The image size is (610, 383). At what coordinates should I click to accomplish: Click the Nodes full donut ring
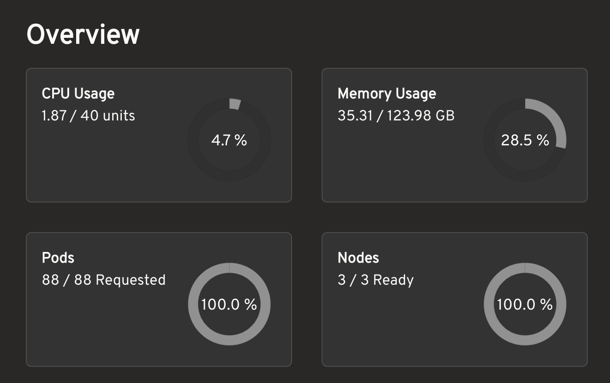[x=490, y=305]
